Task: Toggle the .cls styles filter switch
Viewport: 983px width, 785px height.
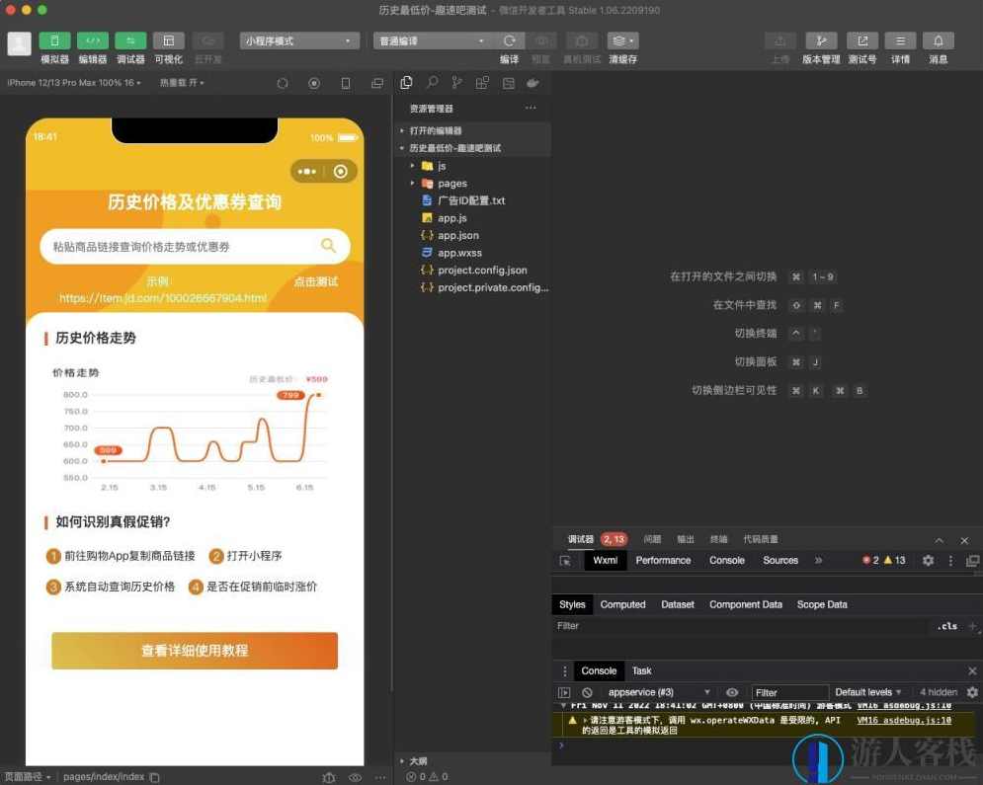Action: click(947, 626)
